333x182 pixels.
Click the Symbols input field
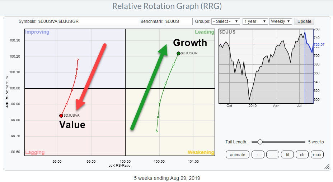(x=88, y=21)
